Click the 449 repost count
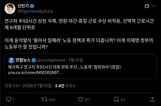This screenshot has height=106, width=161. pos(52,100)
